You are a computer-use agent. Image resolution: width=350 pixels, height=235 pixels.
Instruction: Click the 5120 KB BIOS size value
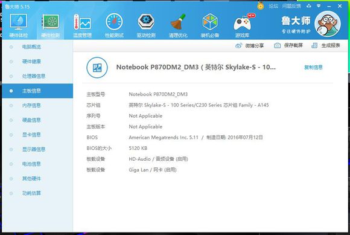[x=138, y=148]
